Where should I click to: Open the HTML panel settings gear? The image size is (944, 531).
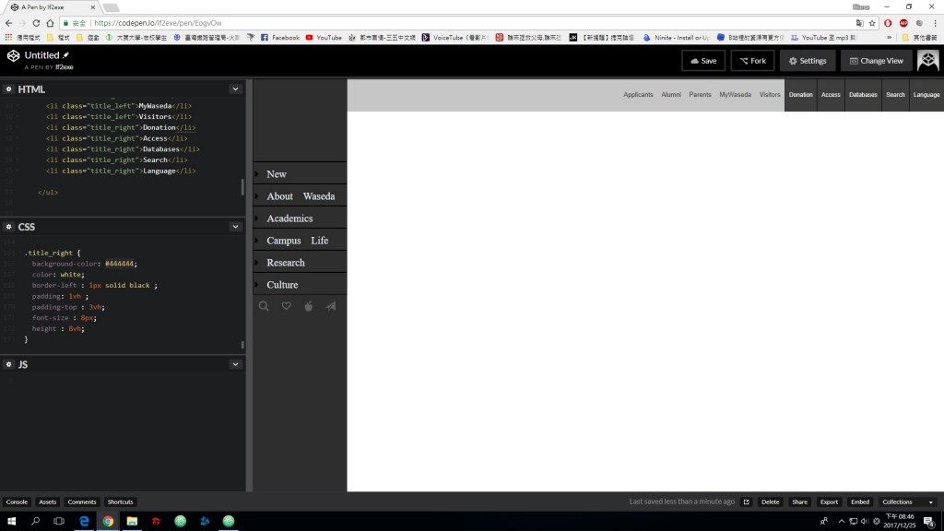8,89
